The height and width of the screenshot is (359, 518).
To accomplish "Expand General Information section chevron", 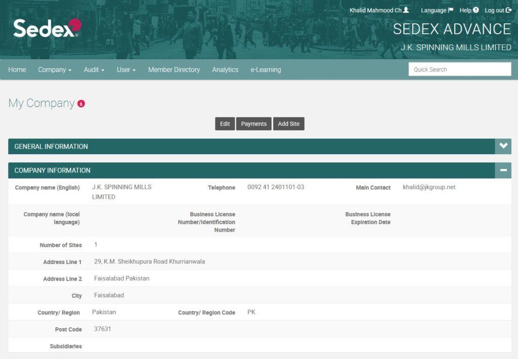I will [503, 146].
